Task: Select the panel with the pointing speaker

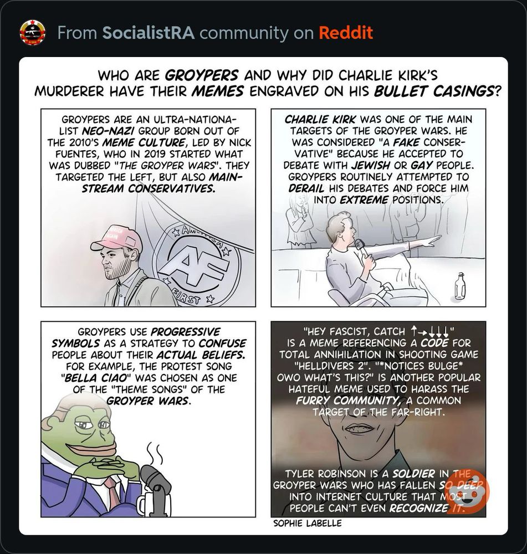Action: click(x=378, y=207)
